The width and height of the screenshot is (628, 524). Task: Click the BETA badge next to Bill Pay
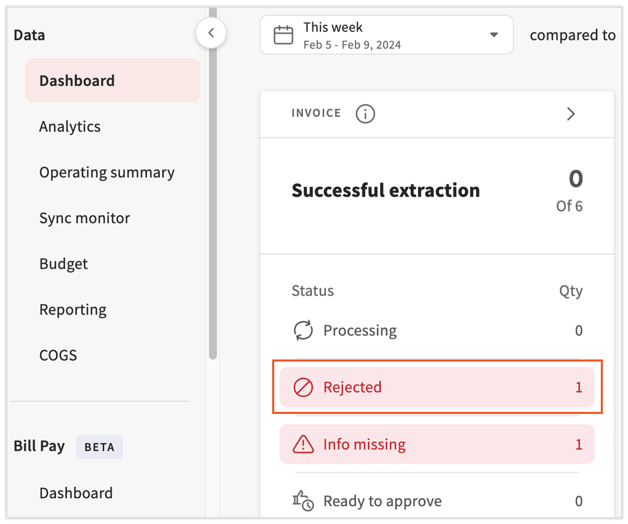coord(99,447)
